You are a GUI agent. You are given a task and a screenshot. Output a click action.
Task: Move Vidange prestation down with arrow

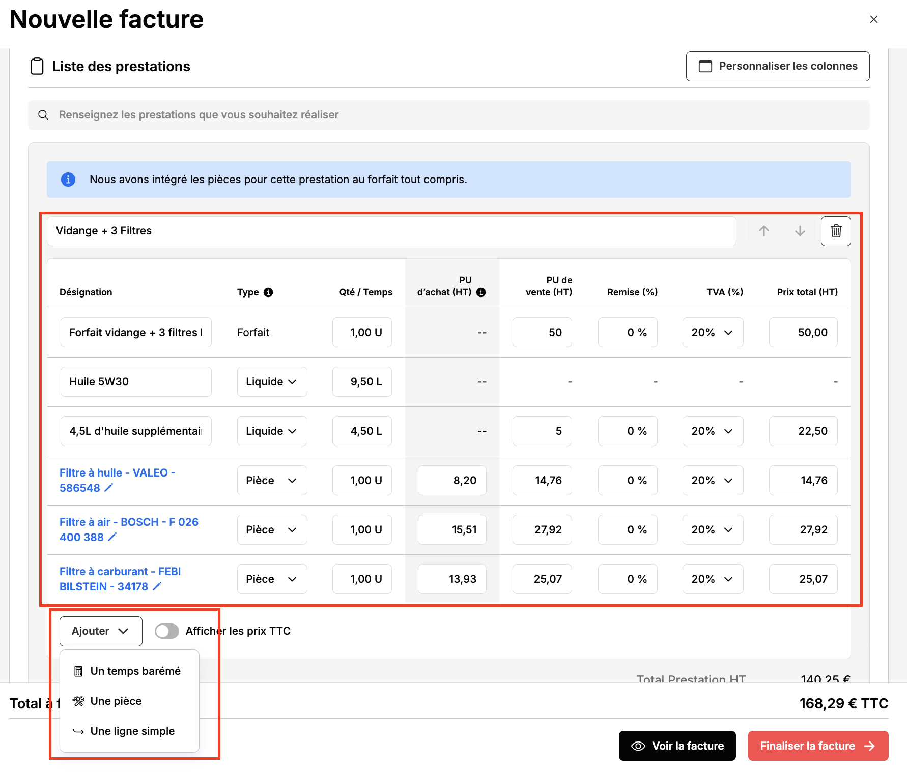(x=800, y=231)
